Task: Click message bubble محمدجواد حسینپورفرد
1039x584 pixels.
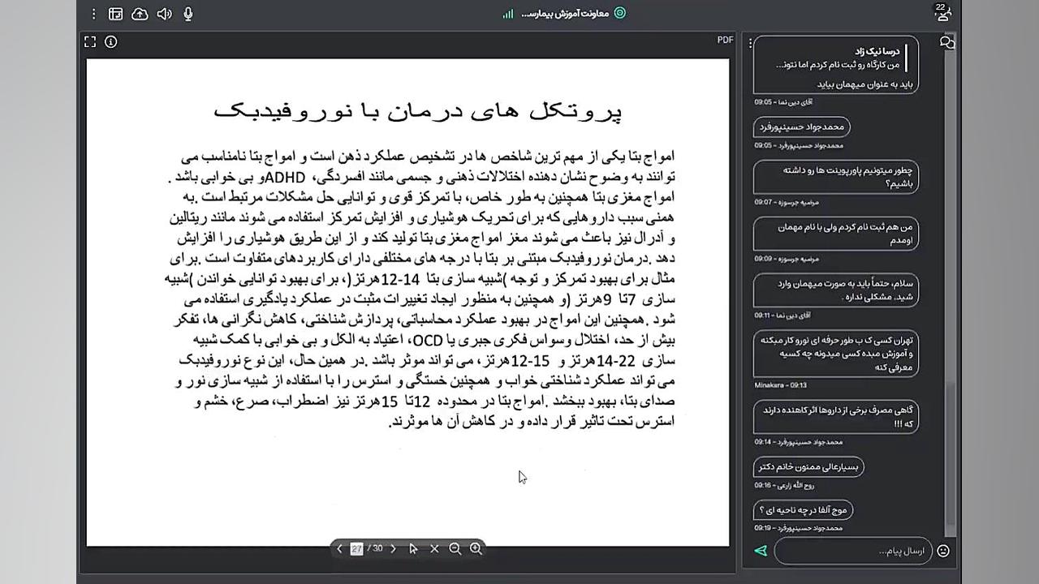Action: [x=802, y=127]
